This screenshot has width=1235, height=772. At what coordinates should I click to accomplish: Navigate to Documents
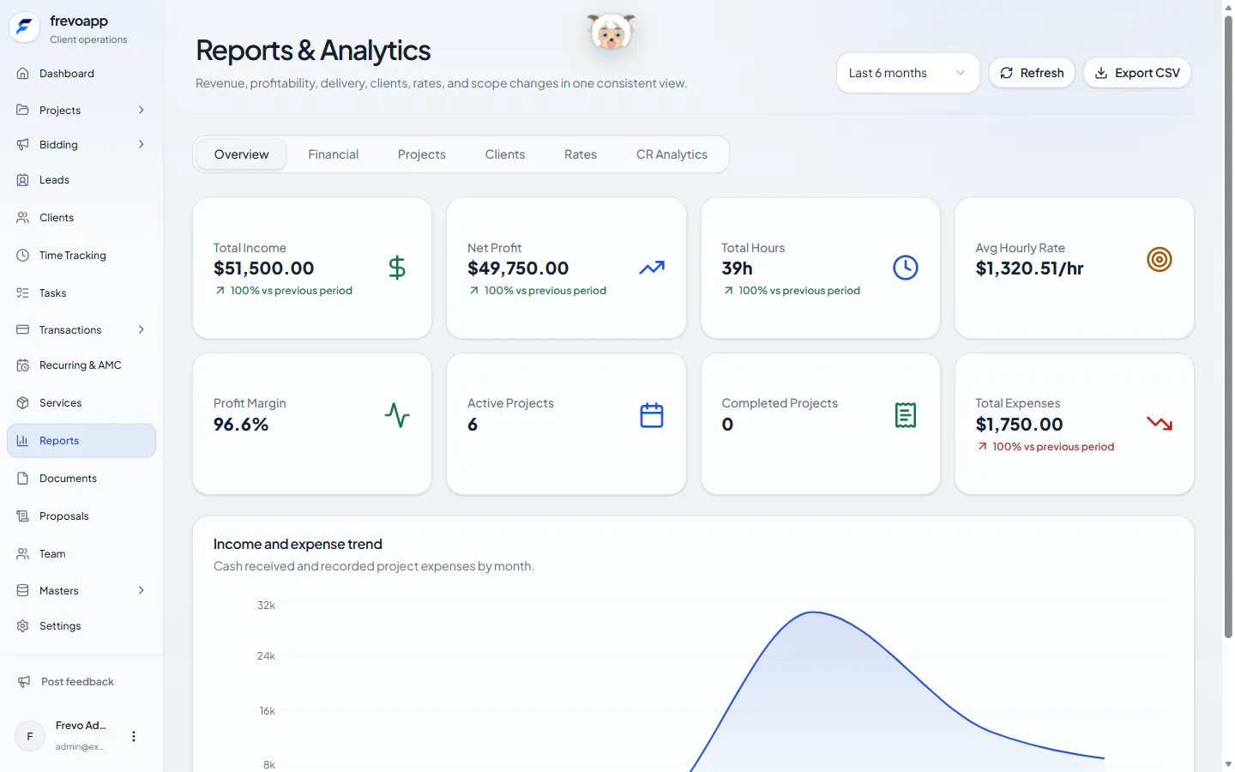(x=81, y=479)
